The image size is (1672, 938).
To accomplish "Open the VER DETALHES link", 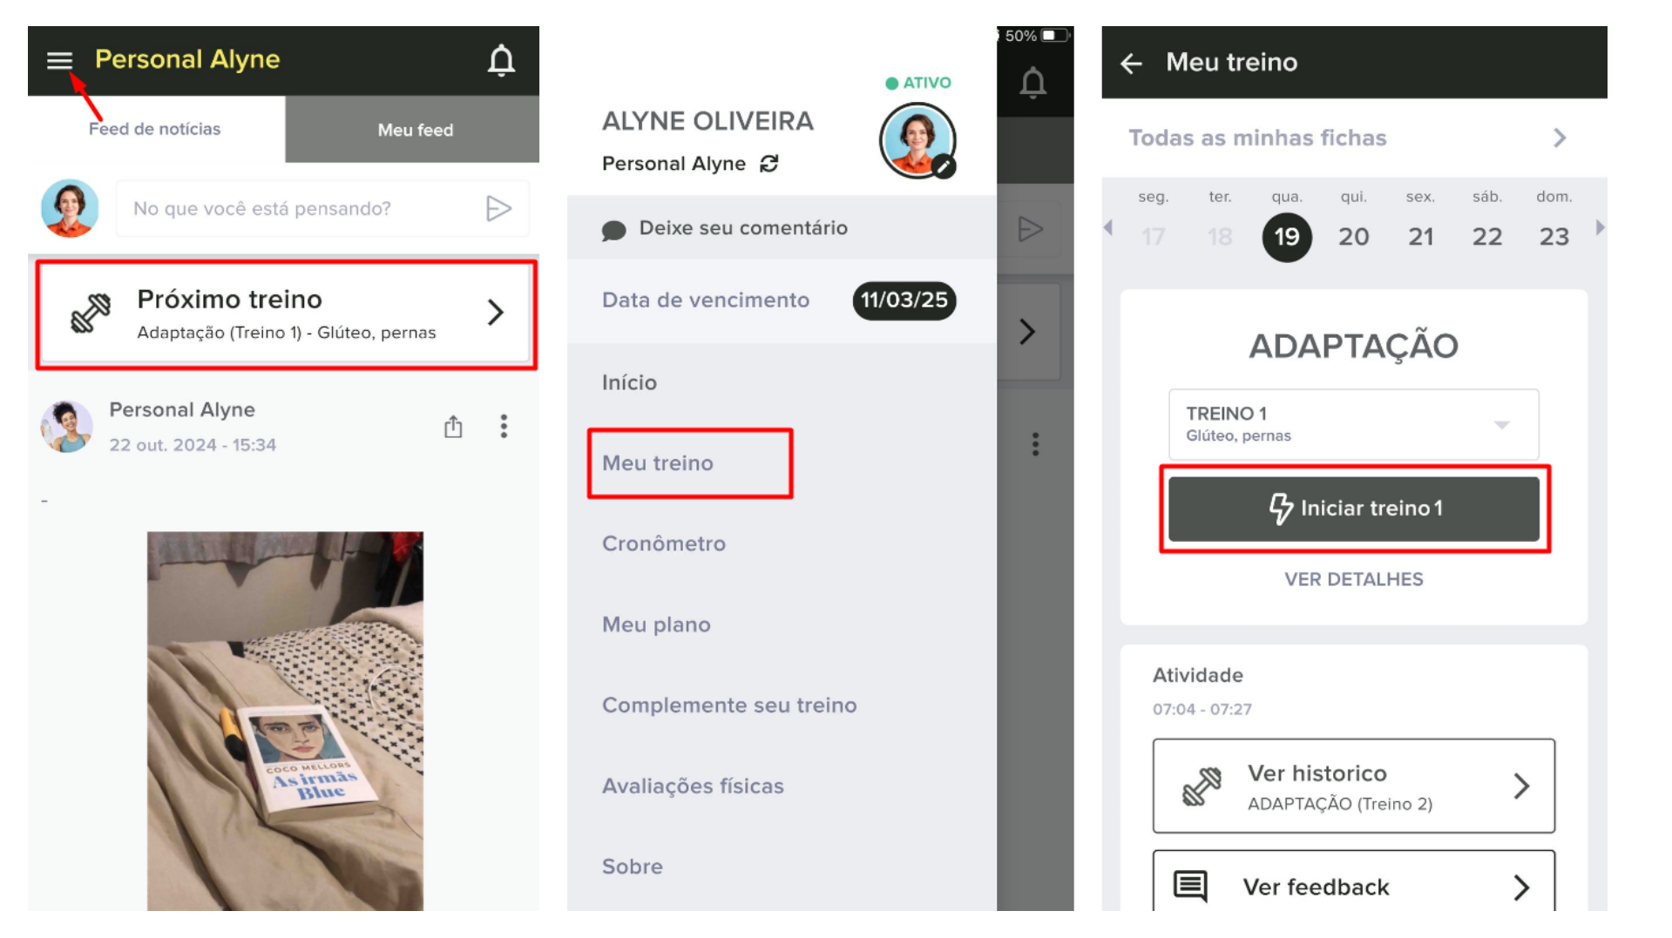I will (1353, 579).
